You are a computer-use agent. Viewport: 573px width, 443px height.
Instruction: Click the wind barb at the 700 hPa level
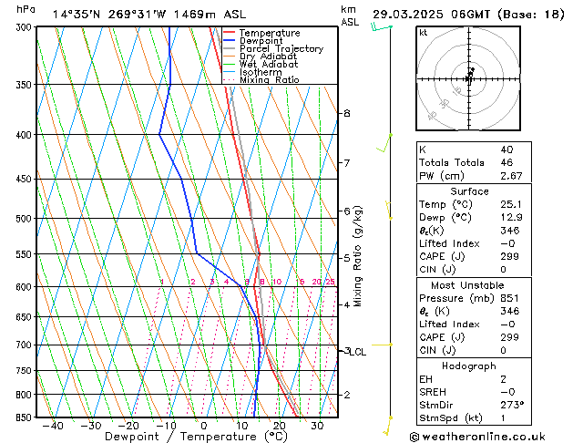tap(383, 345)
